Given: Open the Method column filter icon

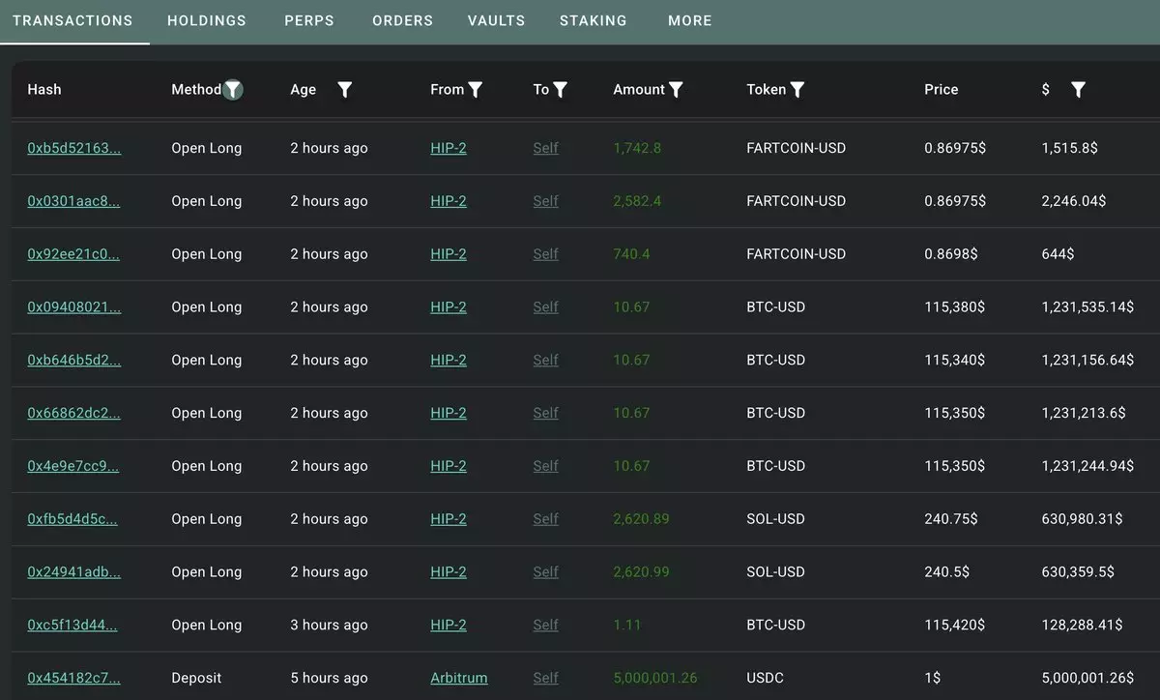Looking at the screenshot, I should pos(233,90).
